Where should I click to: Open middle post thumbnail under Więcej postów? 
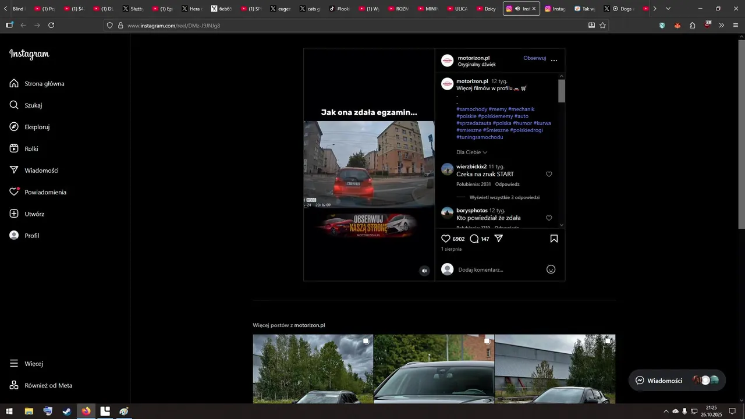434,369
